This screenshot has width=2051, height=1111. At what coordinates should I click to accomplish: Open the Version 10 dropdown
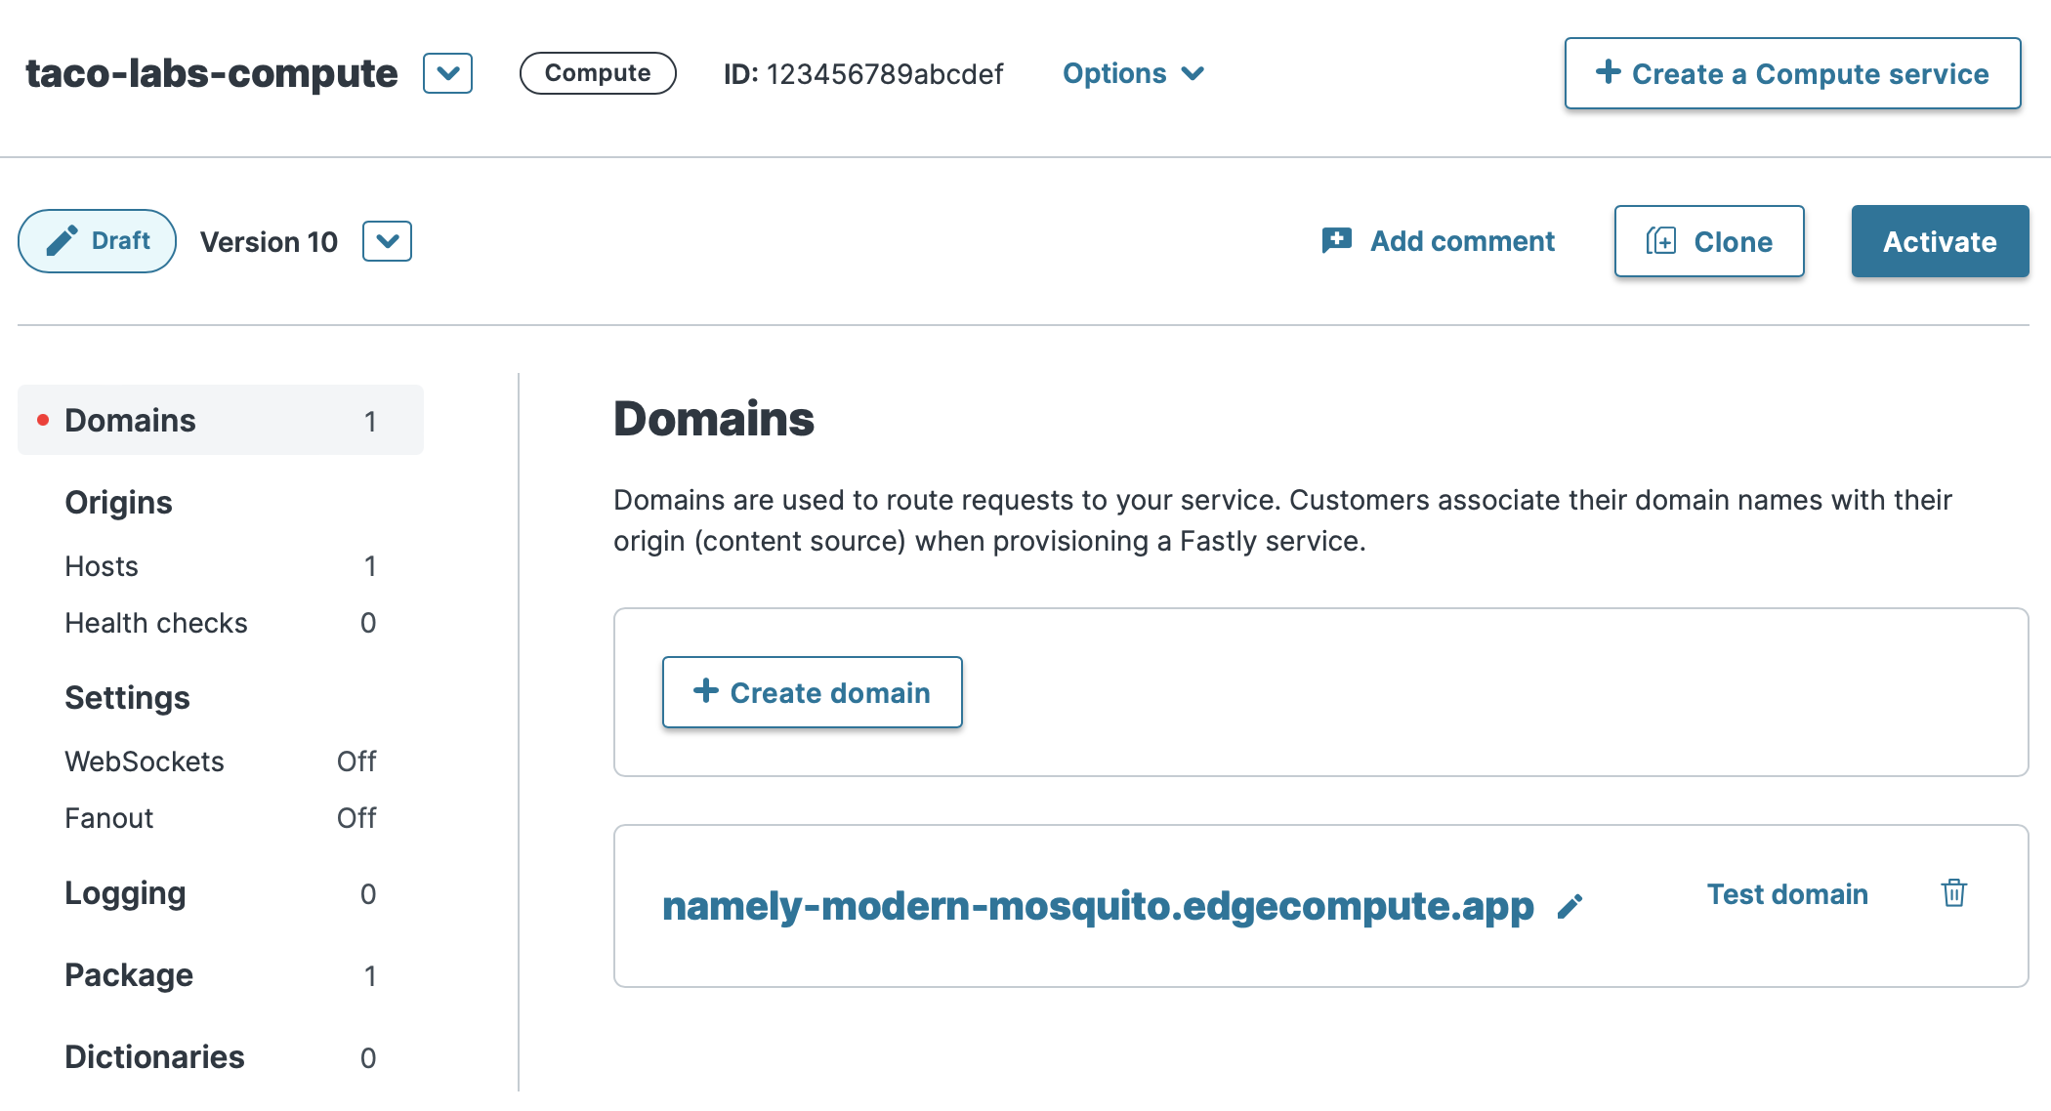tap(387, 241)
